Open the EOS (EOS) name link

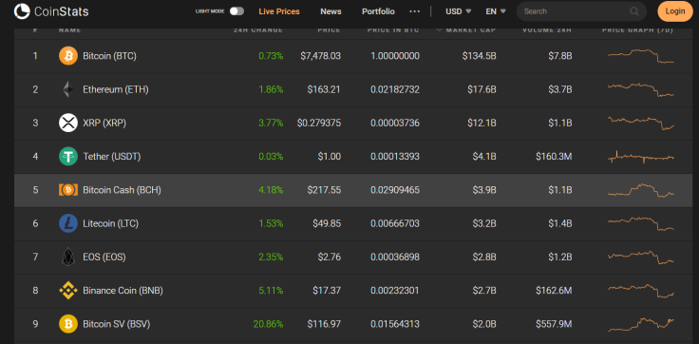[104, 257]
